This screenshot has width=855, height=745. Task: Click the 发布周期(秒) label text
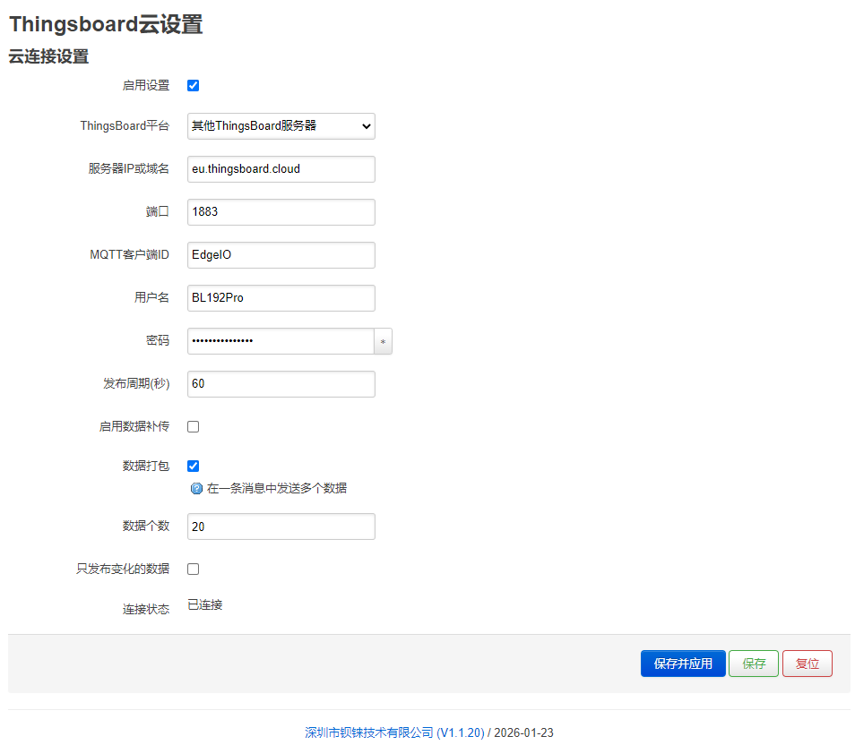(x=136, y=384)
